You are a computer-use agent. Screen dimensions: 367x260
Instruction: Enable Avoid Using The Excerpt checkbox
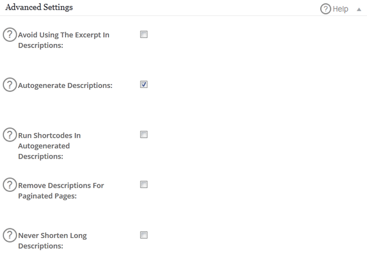143,34
